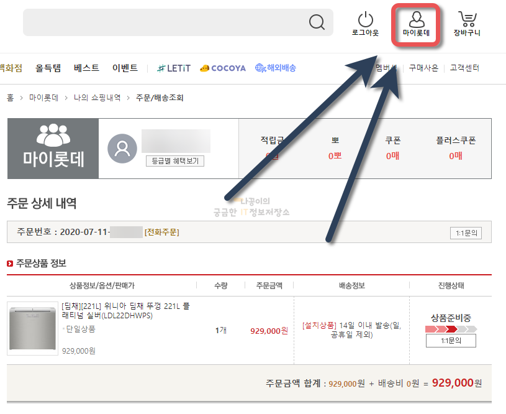Open the COCOYA brand link
Image resolution: width=506 pixels, height=414 pixels.
tap(223, 68)
